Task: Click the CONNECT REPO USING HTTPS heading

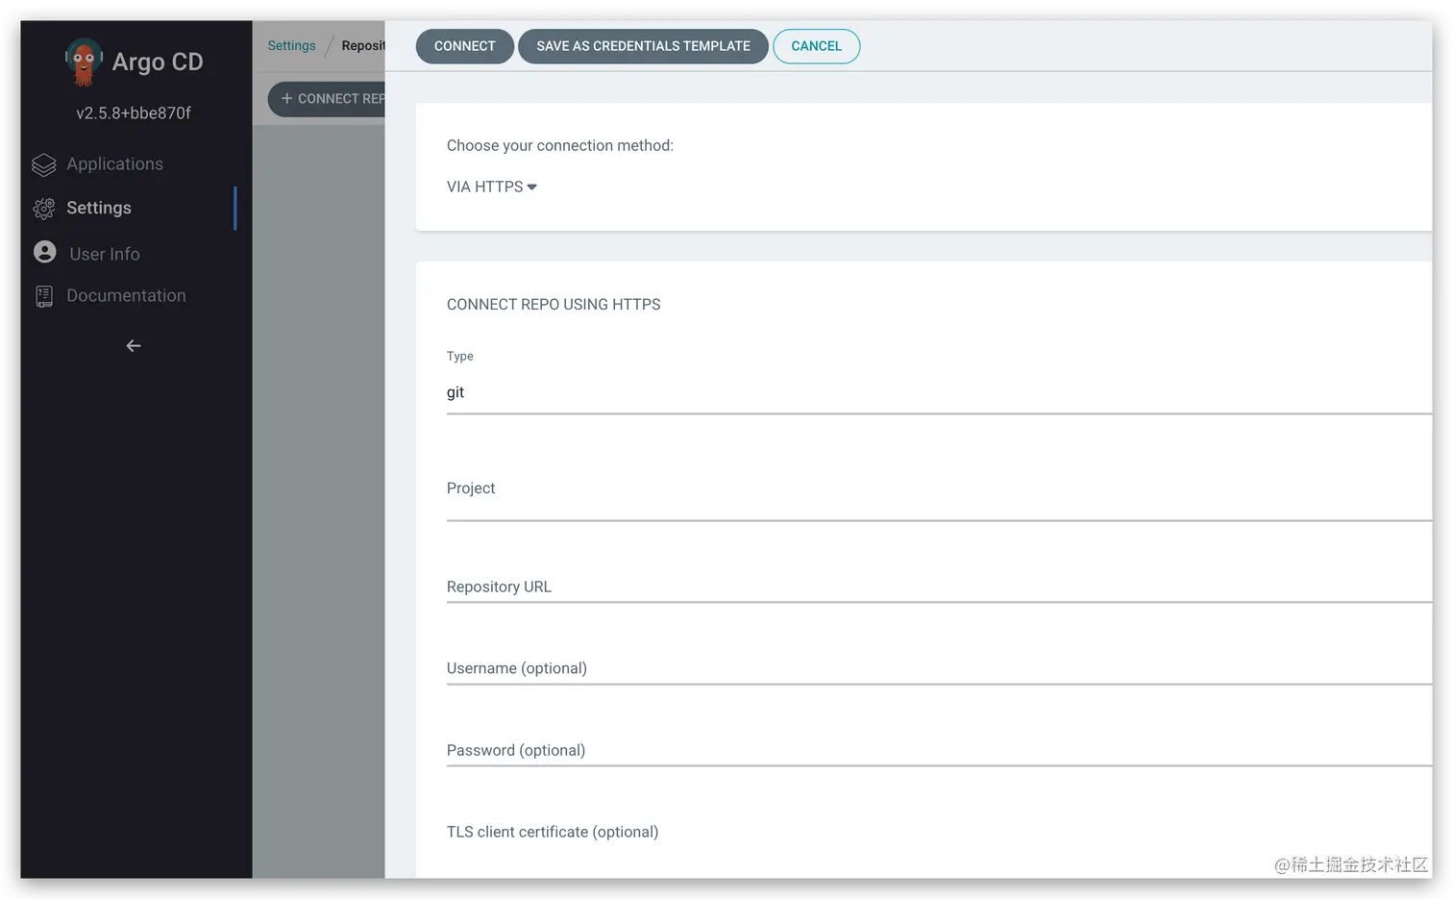Action: click(x=554, y=304)
